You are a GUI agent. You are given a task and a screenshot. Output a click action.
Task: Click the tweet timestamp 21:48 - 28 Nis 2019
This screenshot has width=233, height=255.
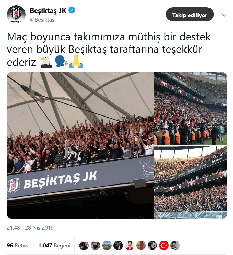[30, 227]
